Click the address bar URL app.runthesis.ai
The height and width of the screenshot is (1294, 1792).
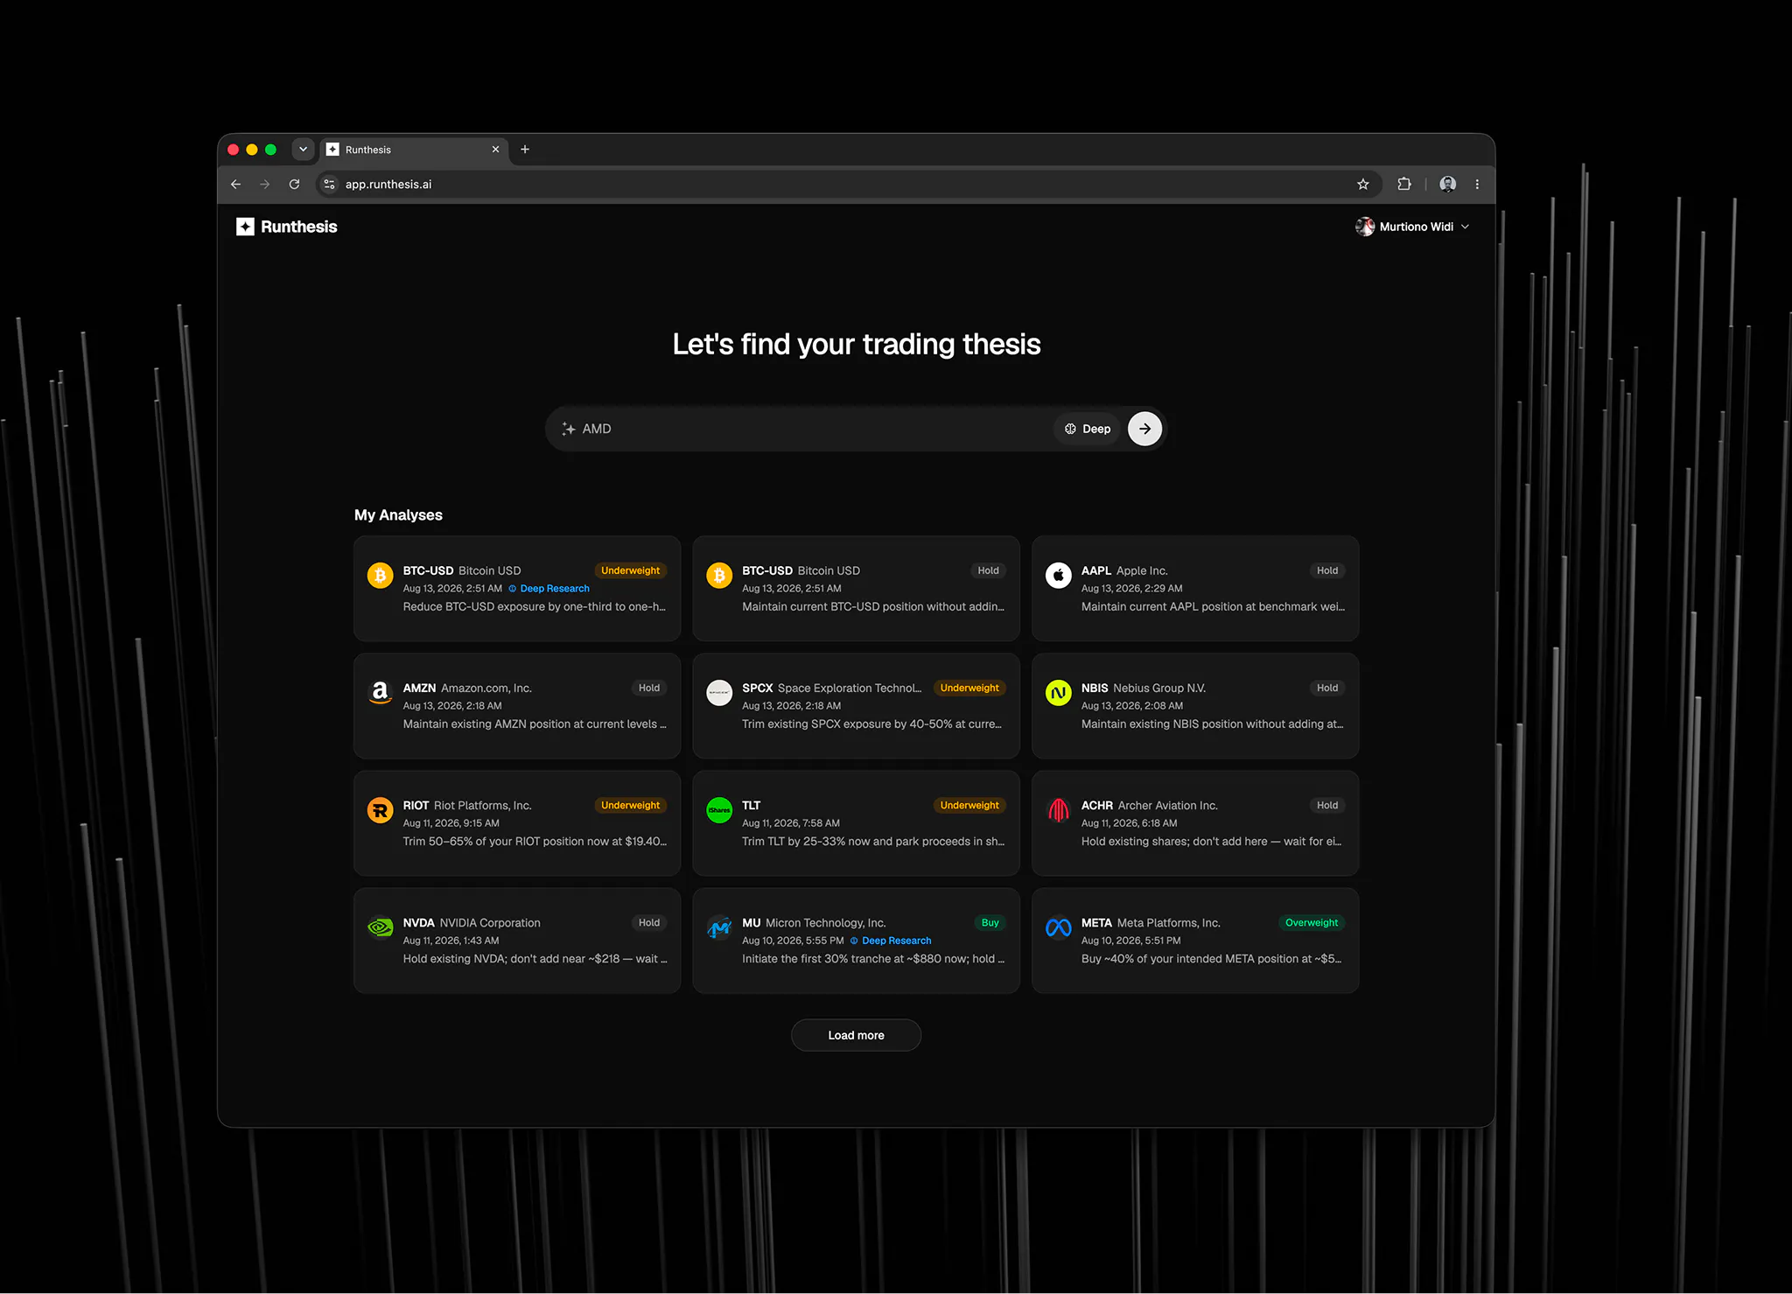pos(388,185)
